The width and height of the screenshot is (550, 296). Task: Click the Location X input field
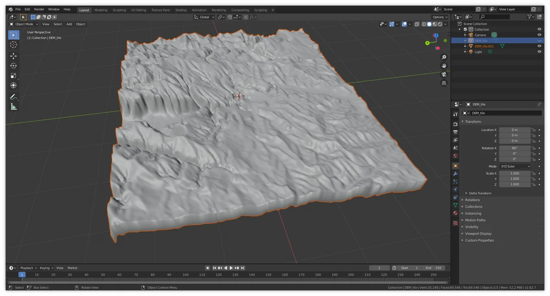tap(514, 130)
